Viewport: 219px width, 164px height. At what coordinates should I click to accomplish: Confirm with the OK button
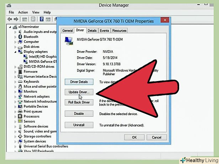click(134, 137)
